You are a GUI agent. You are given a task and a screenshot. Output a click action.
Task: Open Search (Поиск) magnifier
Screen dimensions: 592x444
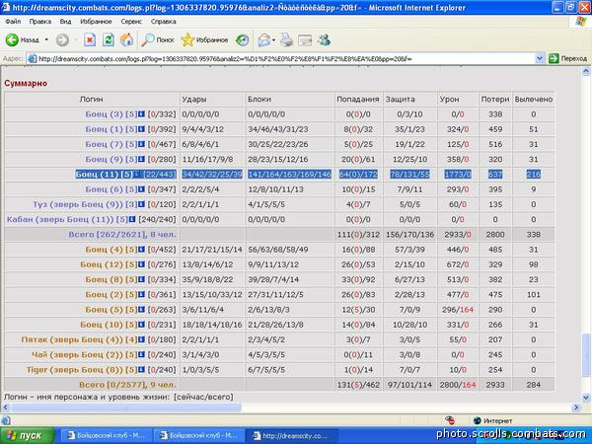(x=148, y=39)
